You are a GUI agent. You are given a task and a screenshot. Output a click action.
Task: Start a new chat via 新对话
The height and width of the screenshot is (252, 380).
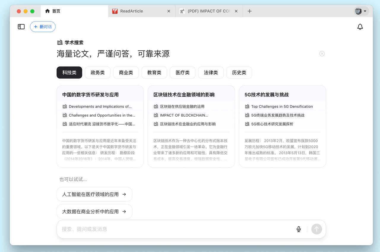[x=42, y=26]
